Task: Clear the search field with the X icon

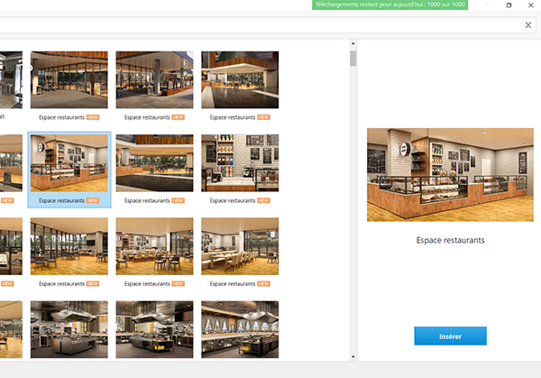Action: point(528,25)
